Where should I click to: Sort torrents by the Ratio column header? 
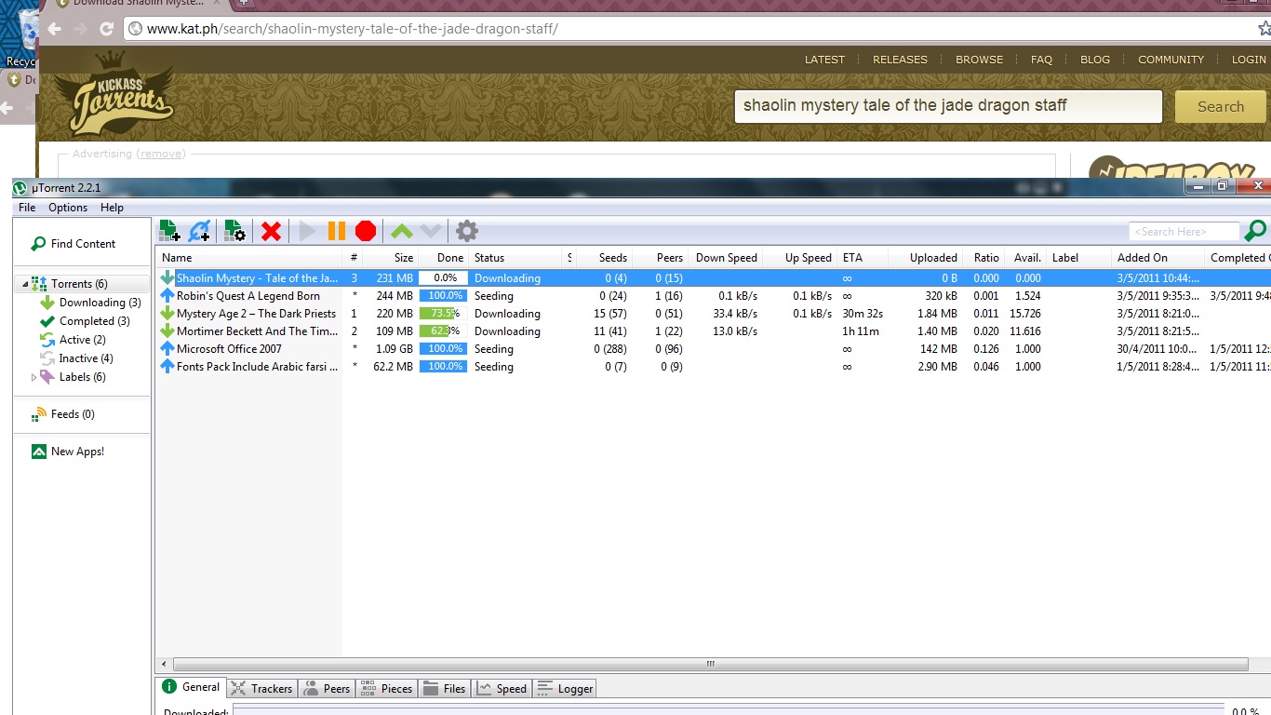pyautogui.click(x=985, y=258)
